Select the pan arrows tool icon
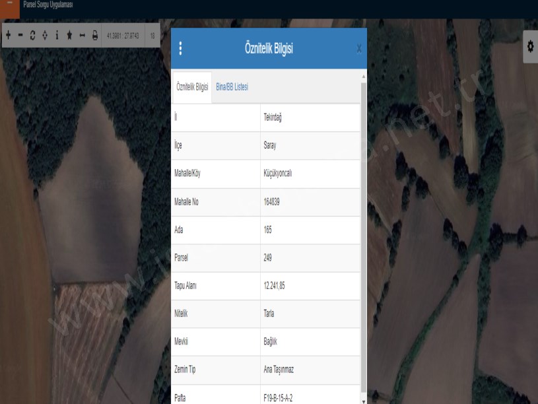538x404 pixels. [x=44, y=35]
